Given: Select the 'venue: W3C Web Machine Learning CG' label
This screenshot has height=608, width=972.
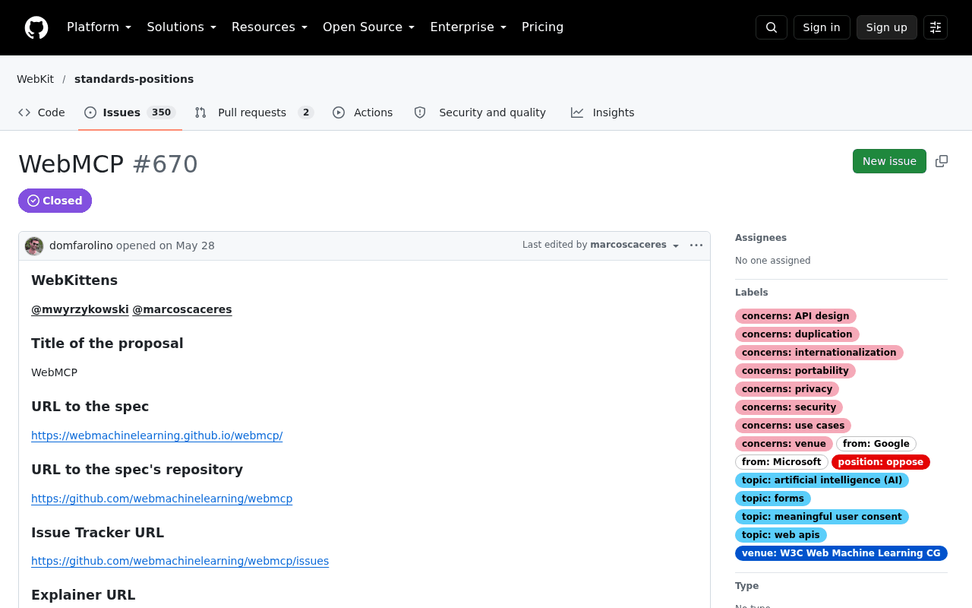Looking at the screenshot, I should tap(841, 553).
